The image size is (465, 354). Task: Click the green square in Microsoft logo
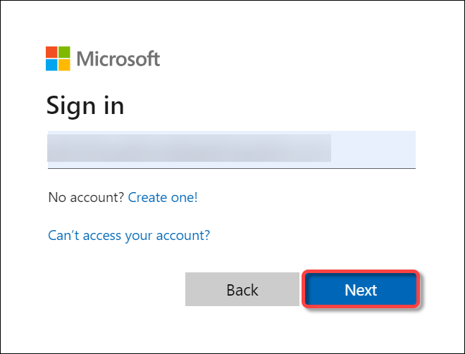click(x=64, y=52)
